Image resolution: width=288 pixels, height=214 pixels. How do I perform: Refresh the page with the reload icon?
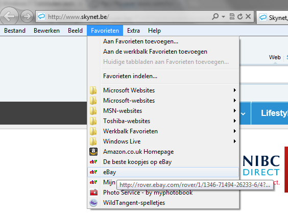tap(240, 16)
